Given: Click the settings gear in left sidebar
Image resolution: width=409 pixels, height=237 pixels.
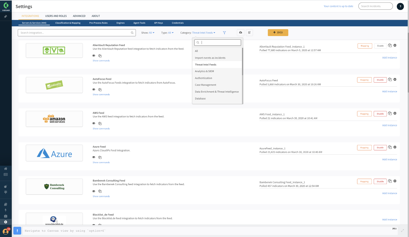Looking at the screenshot, I should [x=6, y=222].
